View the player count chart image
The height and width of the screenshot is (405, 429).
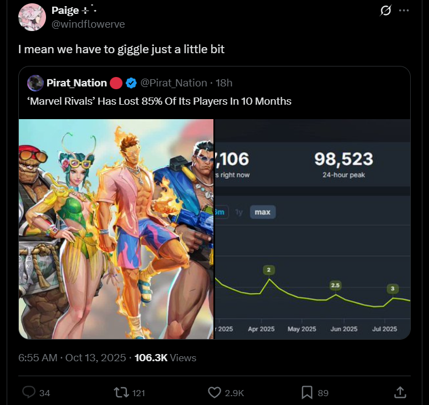pos(313,229)
